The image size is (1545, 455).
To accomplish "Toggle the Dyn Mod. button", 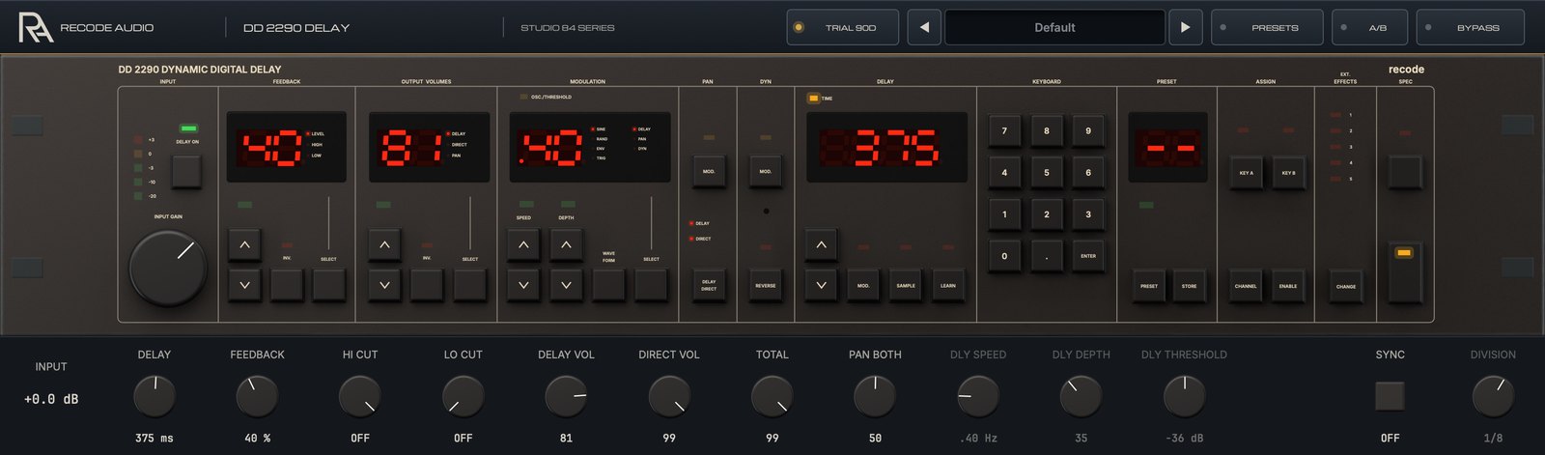I will [766, 172].
